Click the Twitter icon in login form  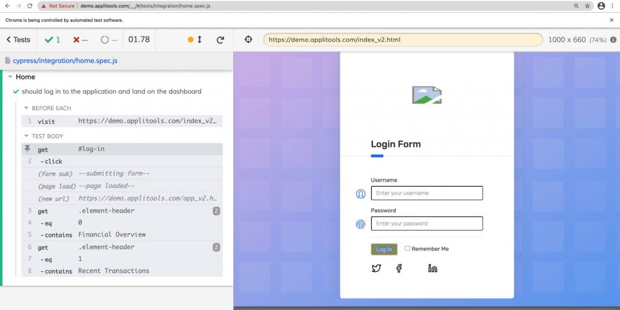[x=376, y=268]
